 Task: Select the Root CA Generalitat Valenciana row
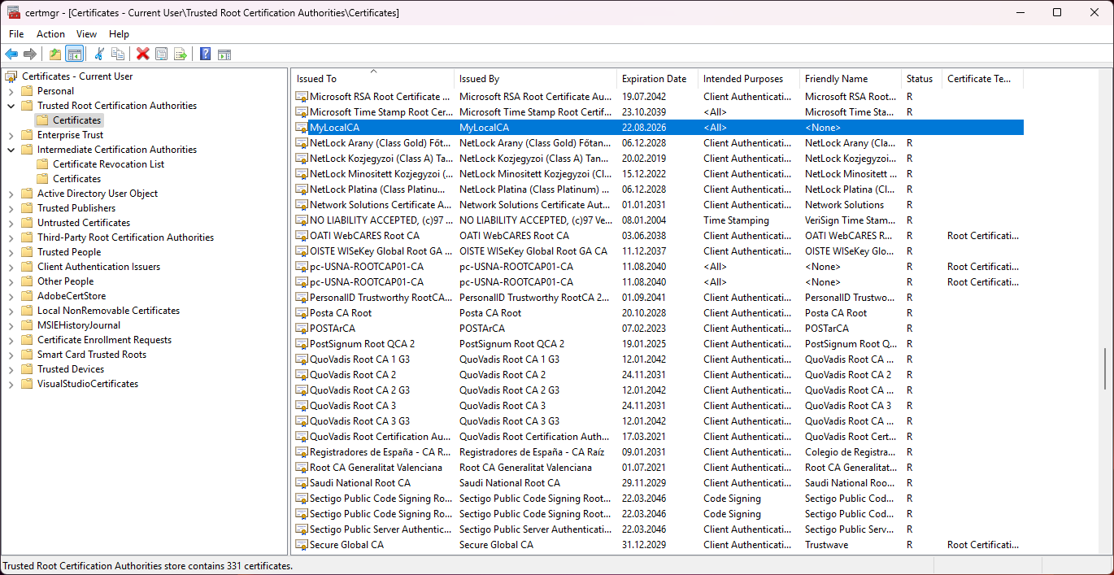tap(658, 468)
